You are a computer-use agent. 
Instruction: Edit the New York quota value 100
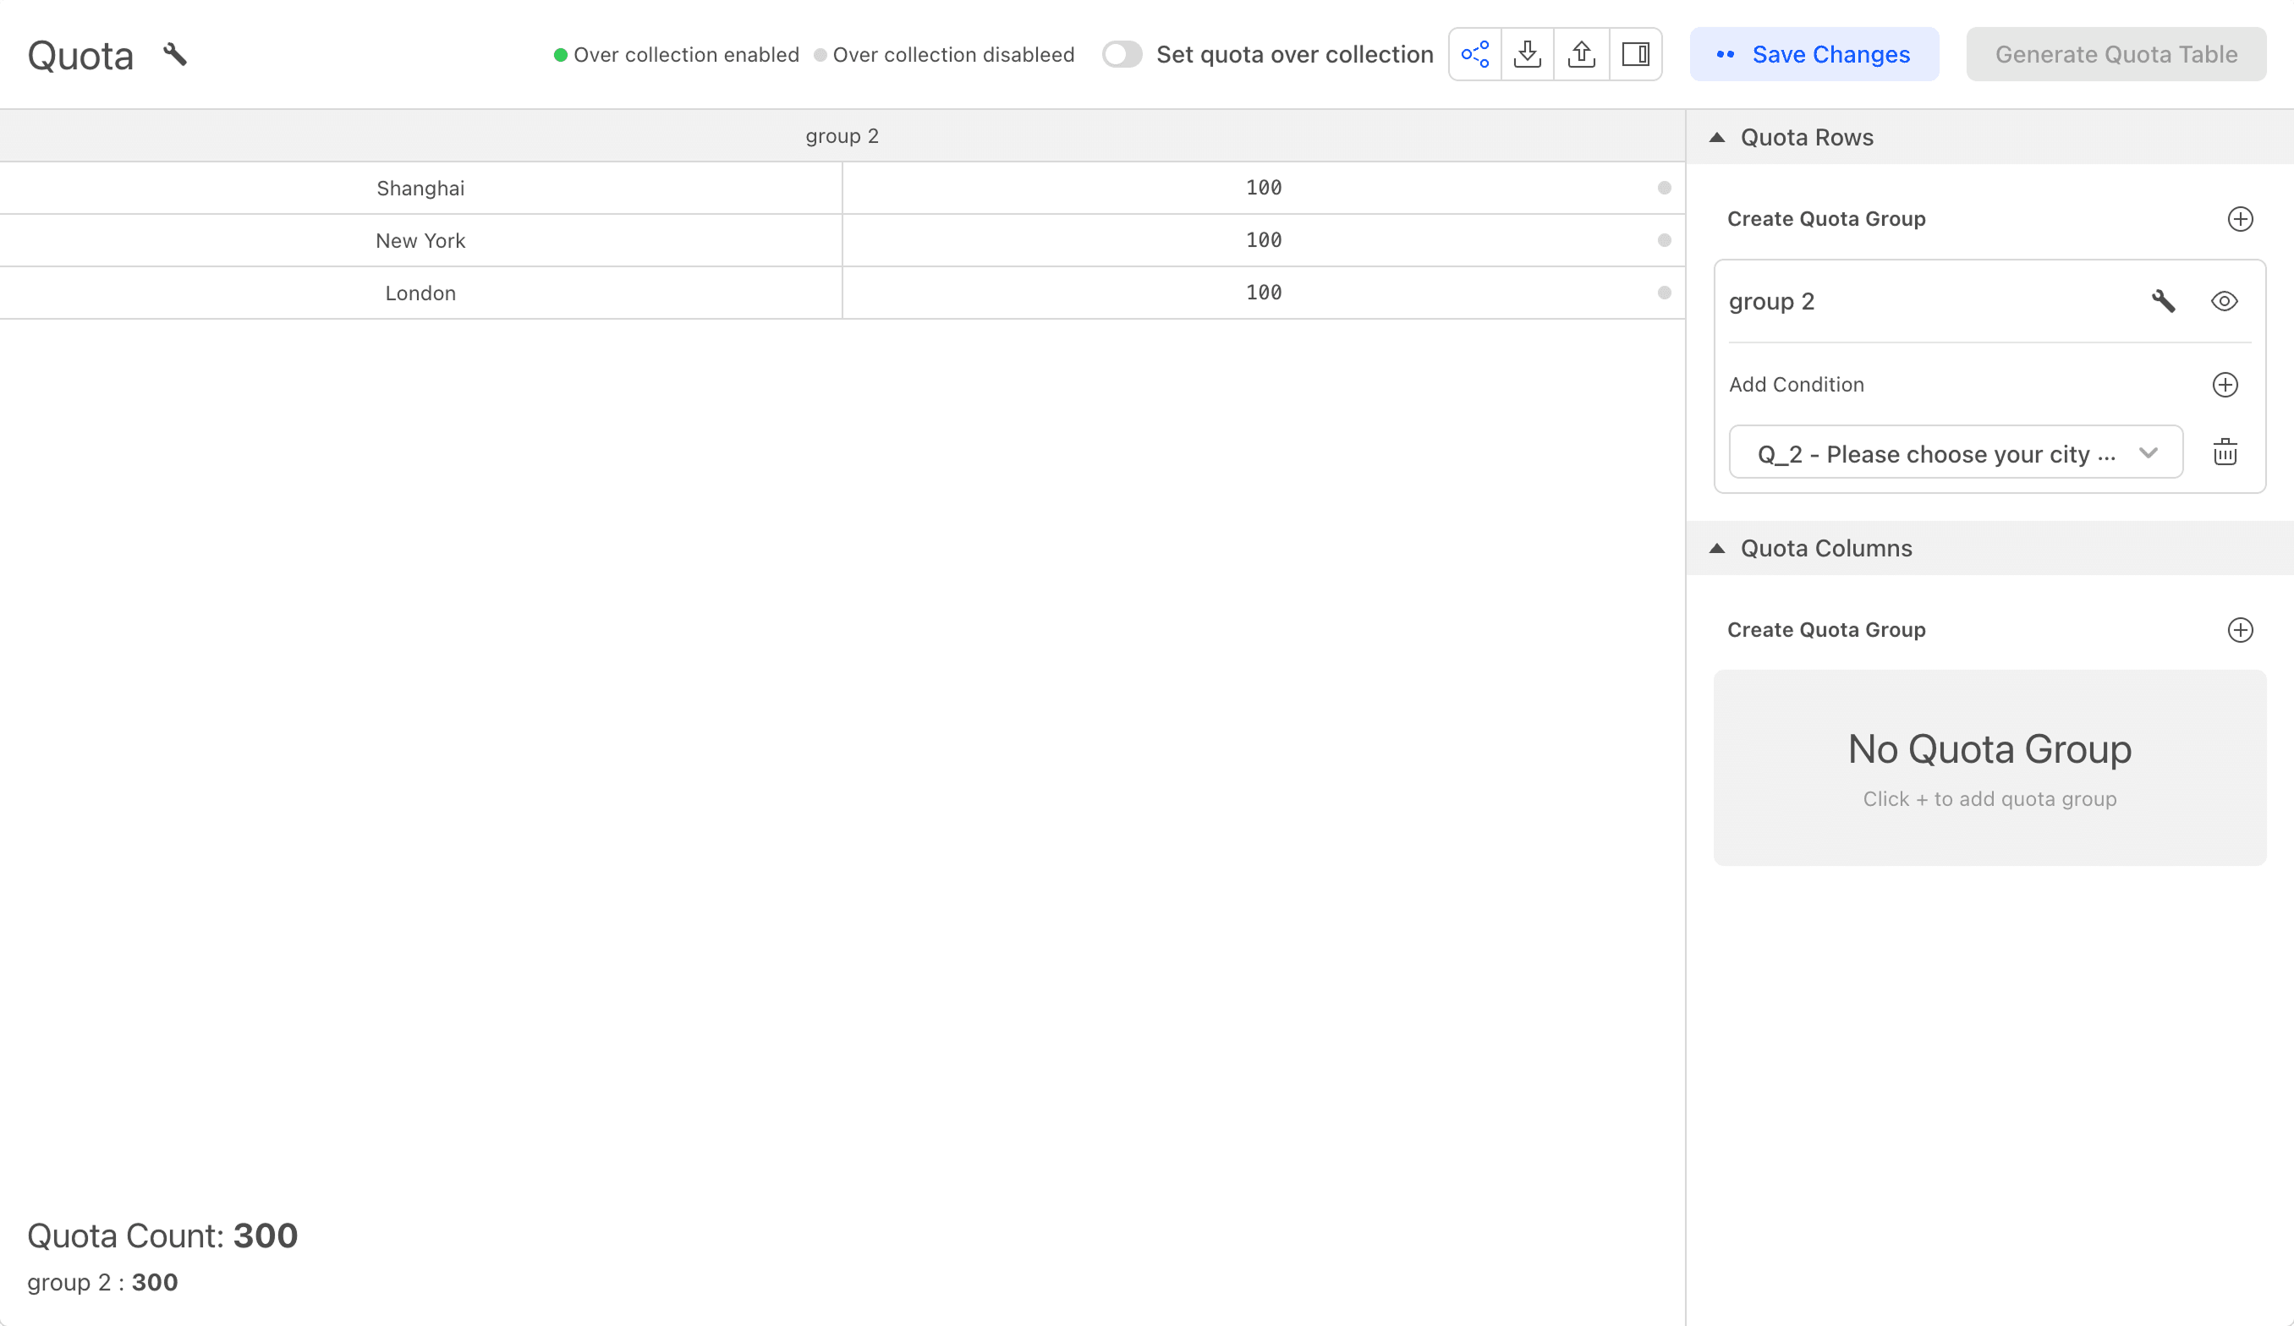[1264, 240]
